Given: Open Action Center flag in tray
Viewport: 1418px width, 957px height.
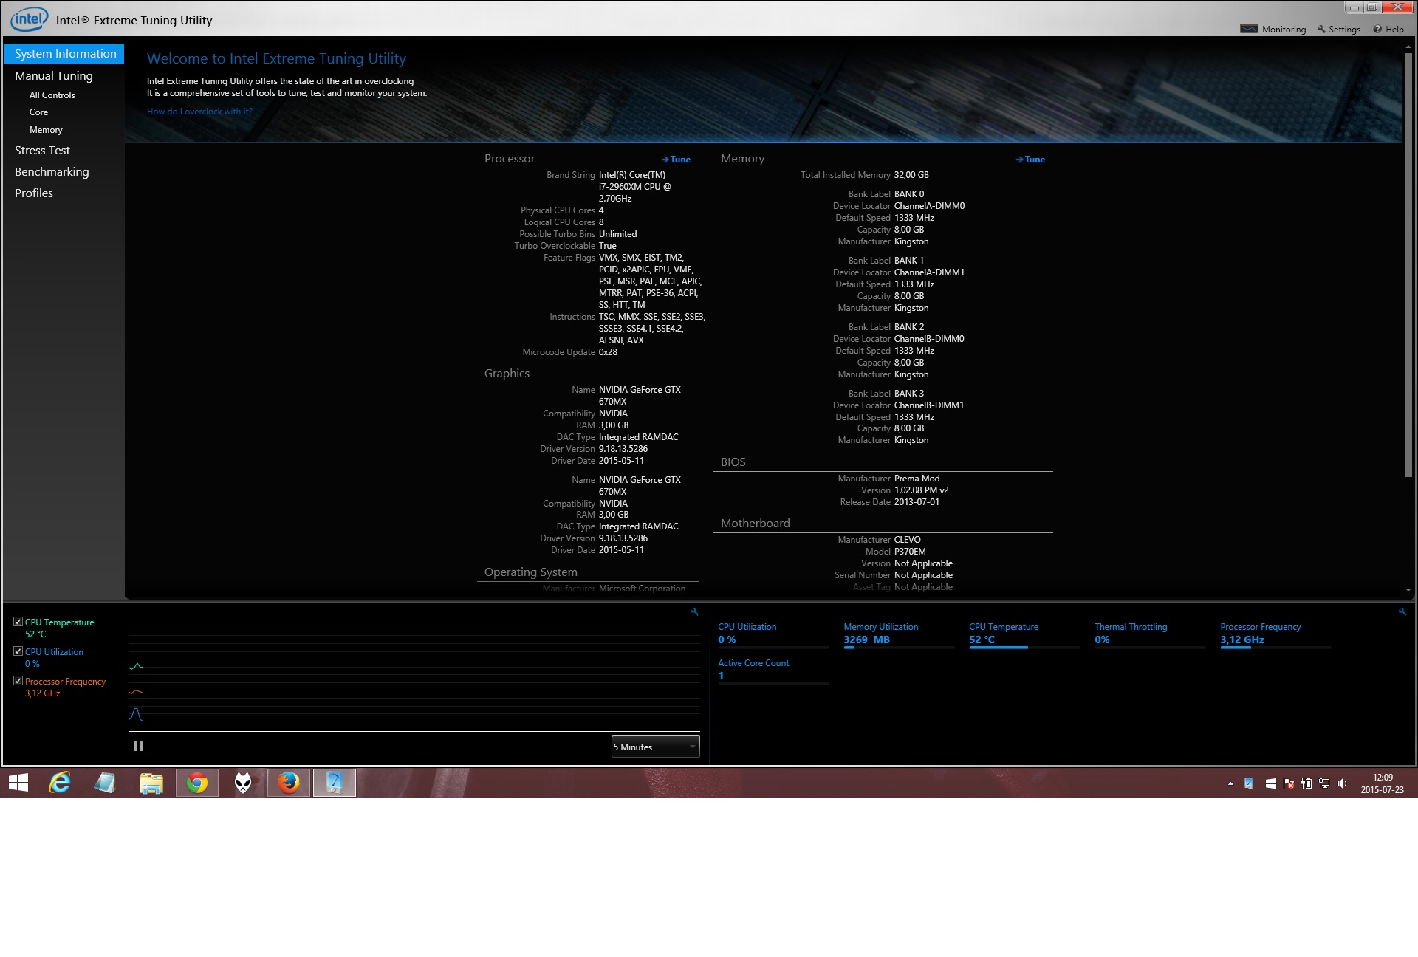Looking at the screenshot, I should pos(1289,783).
